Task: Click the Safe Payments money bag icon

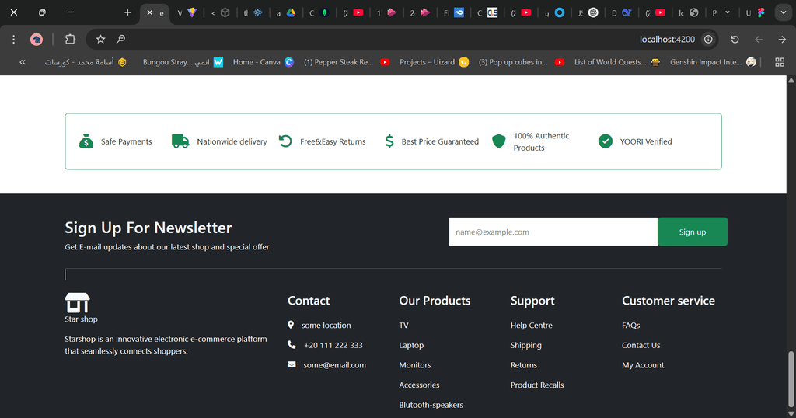Action: pyautogui.click(x=86, y=141)
